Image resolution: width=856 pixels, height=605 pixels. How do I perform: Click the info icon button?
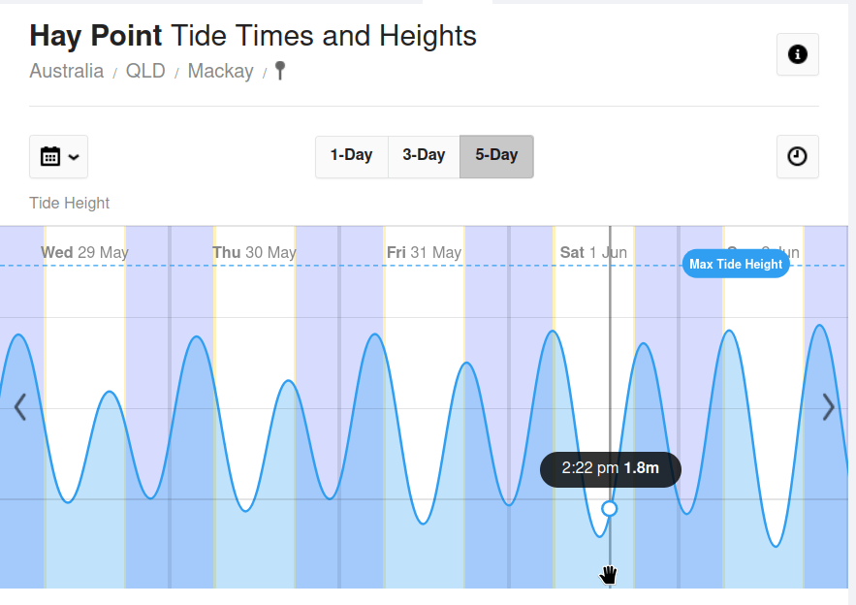798,54
